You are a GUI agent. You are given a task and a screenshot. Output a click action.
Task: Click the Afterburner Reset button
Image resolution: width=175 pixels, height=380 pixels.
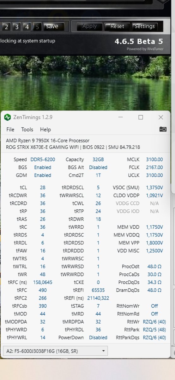(117, 26)
